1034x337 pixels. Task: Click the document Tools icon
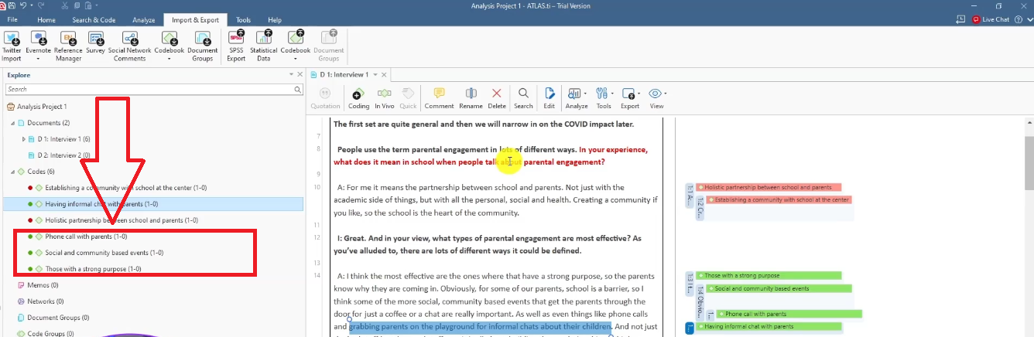click(601, 92)
